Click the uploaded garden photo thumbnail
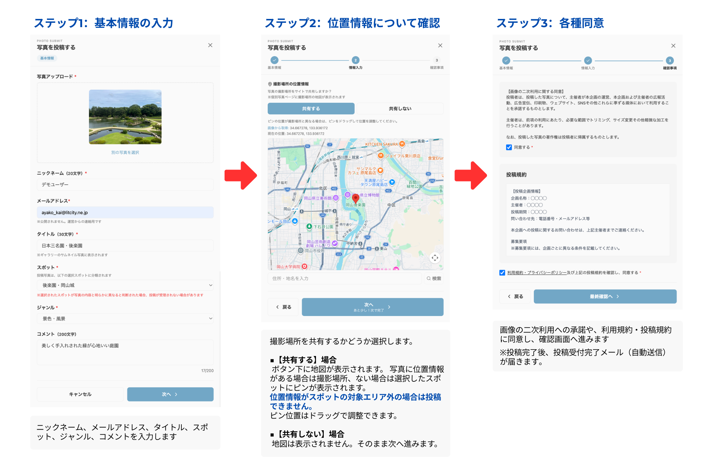714x476 pixels. tap(125, 117)
